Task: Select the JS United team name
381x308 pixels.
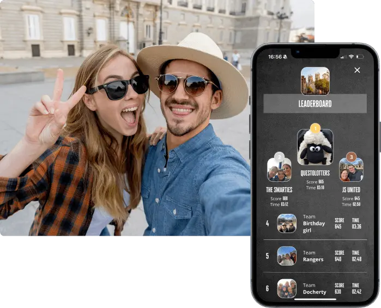Action: pos(351,190)
